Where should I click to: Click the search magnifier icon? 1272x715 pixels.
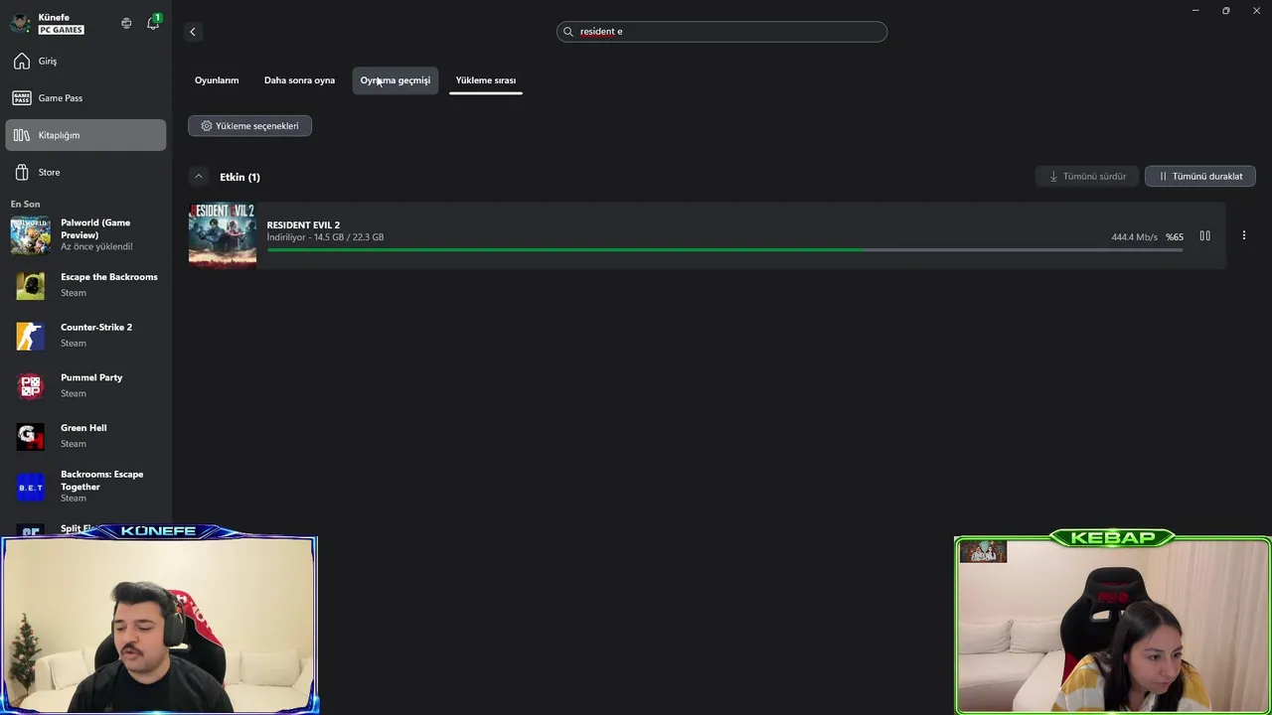click(x=568, y=32)
